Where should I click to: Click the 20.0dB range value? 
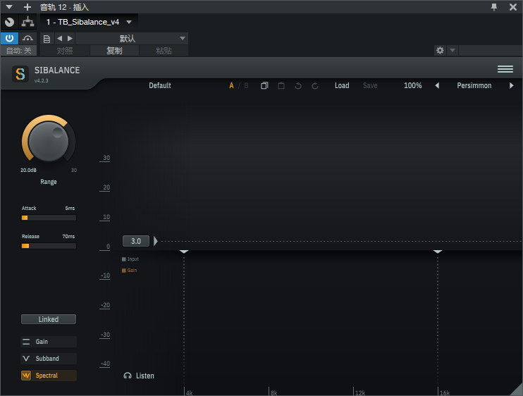point(28,170)
